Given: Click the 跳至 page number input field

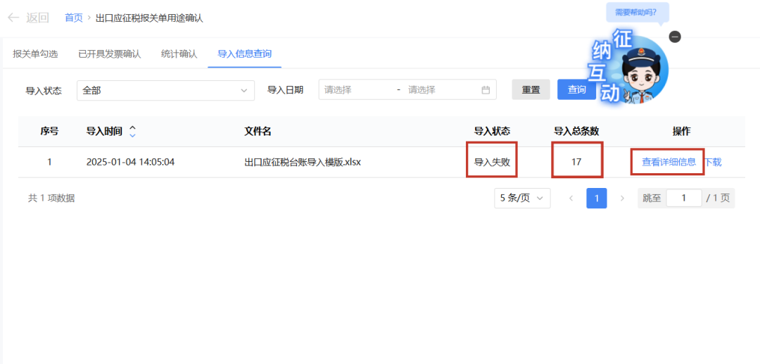Looking at the screenshot, I should 683,199.
